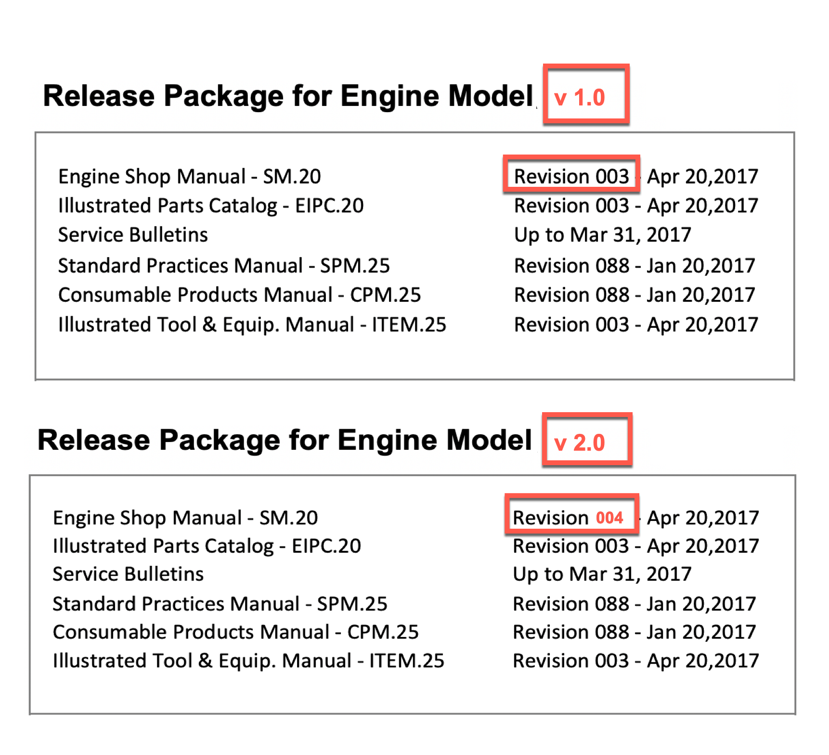Open Consumable Products Manual - CPM.25 in v 2.0
This screenshot has width=829, height=755.
(x=235, y=632)
